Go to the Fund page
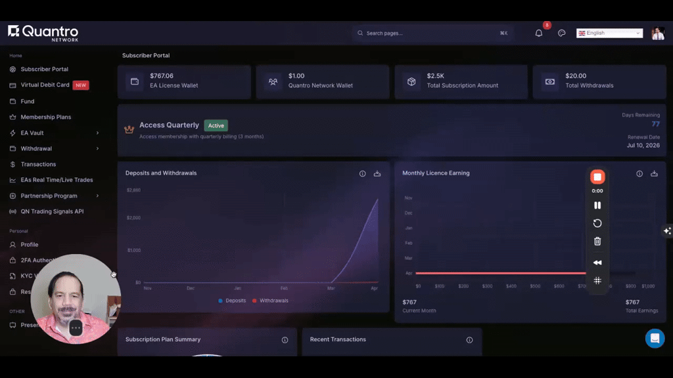 [x=28, y=101]
